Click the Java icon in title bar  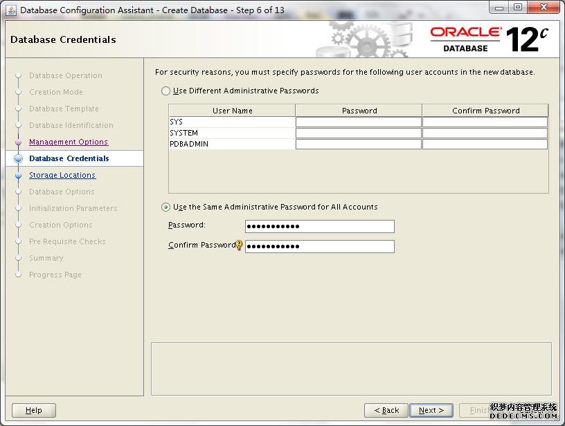(11, 10)
